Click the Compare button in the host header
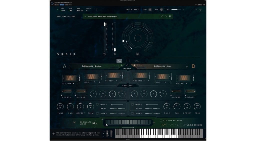256x141 pixels. [x=62, y=5]
